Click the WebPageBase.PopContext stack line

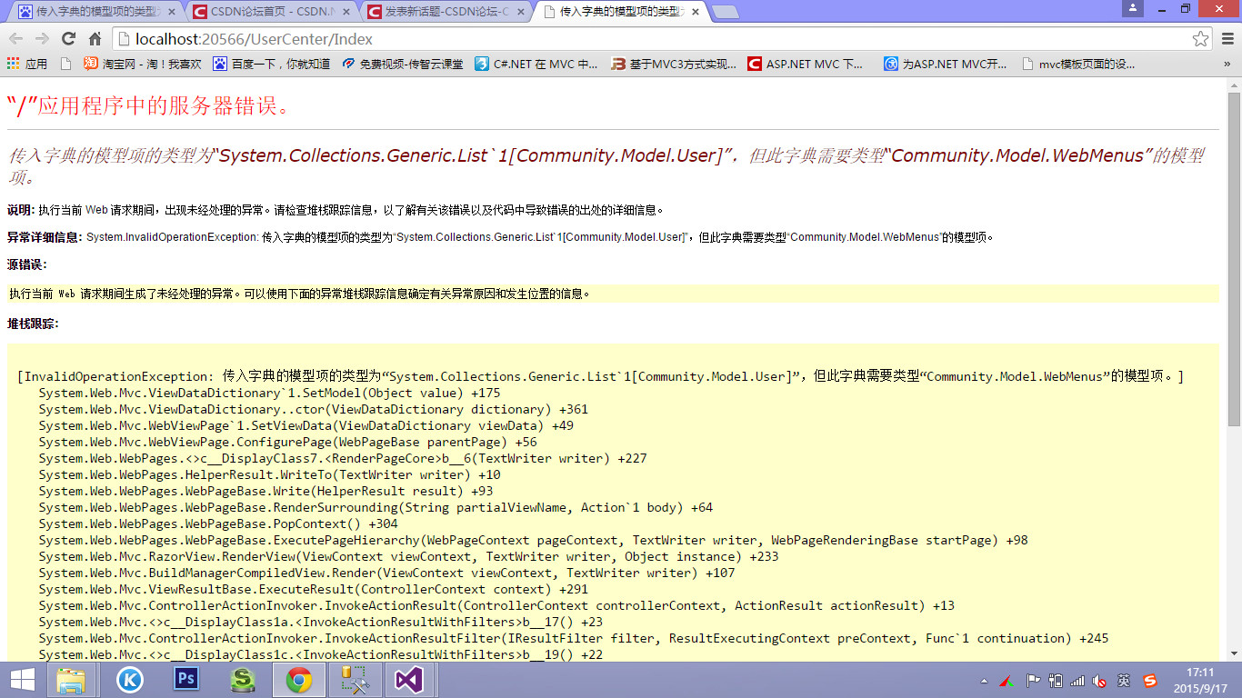pos(218,523)
